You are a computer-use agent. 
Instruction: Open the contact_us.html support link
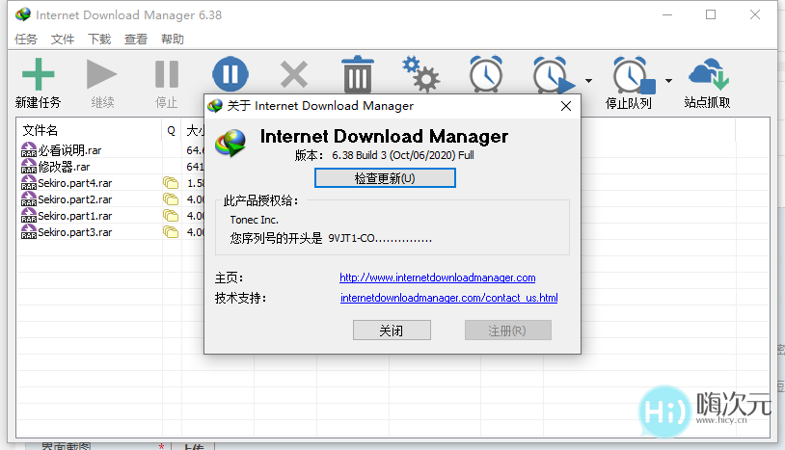(x=449, y=298)
